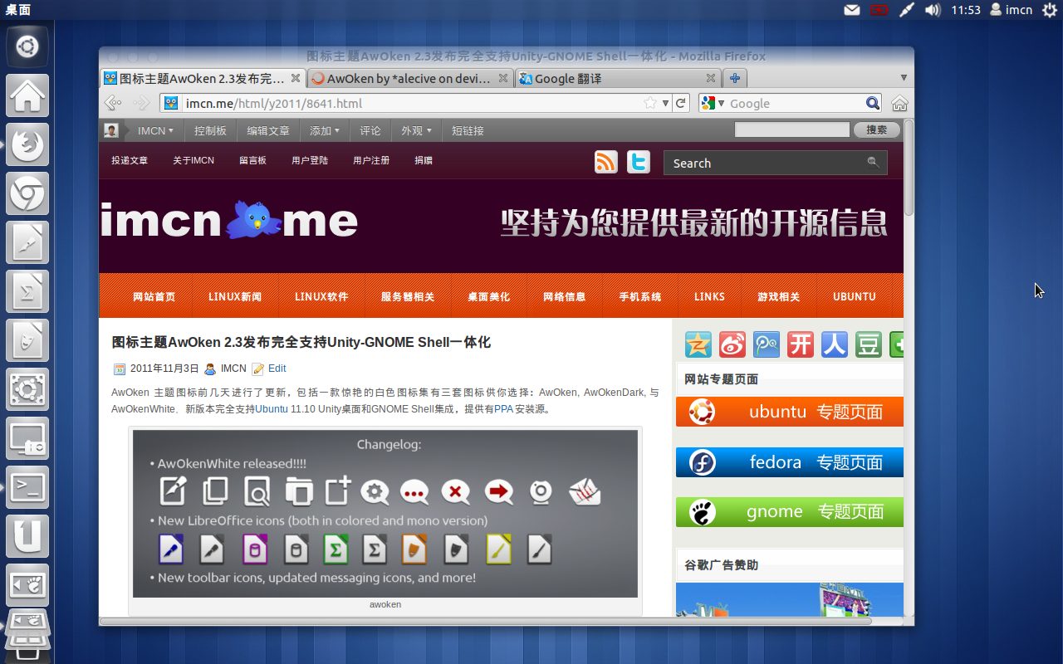Open the LINUX软件 navigation item

coord(321,296)
